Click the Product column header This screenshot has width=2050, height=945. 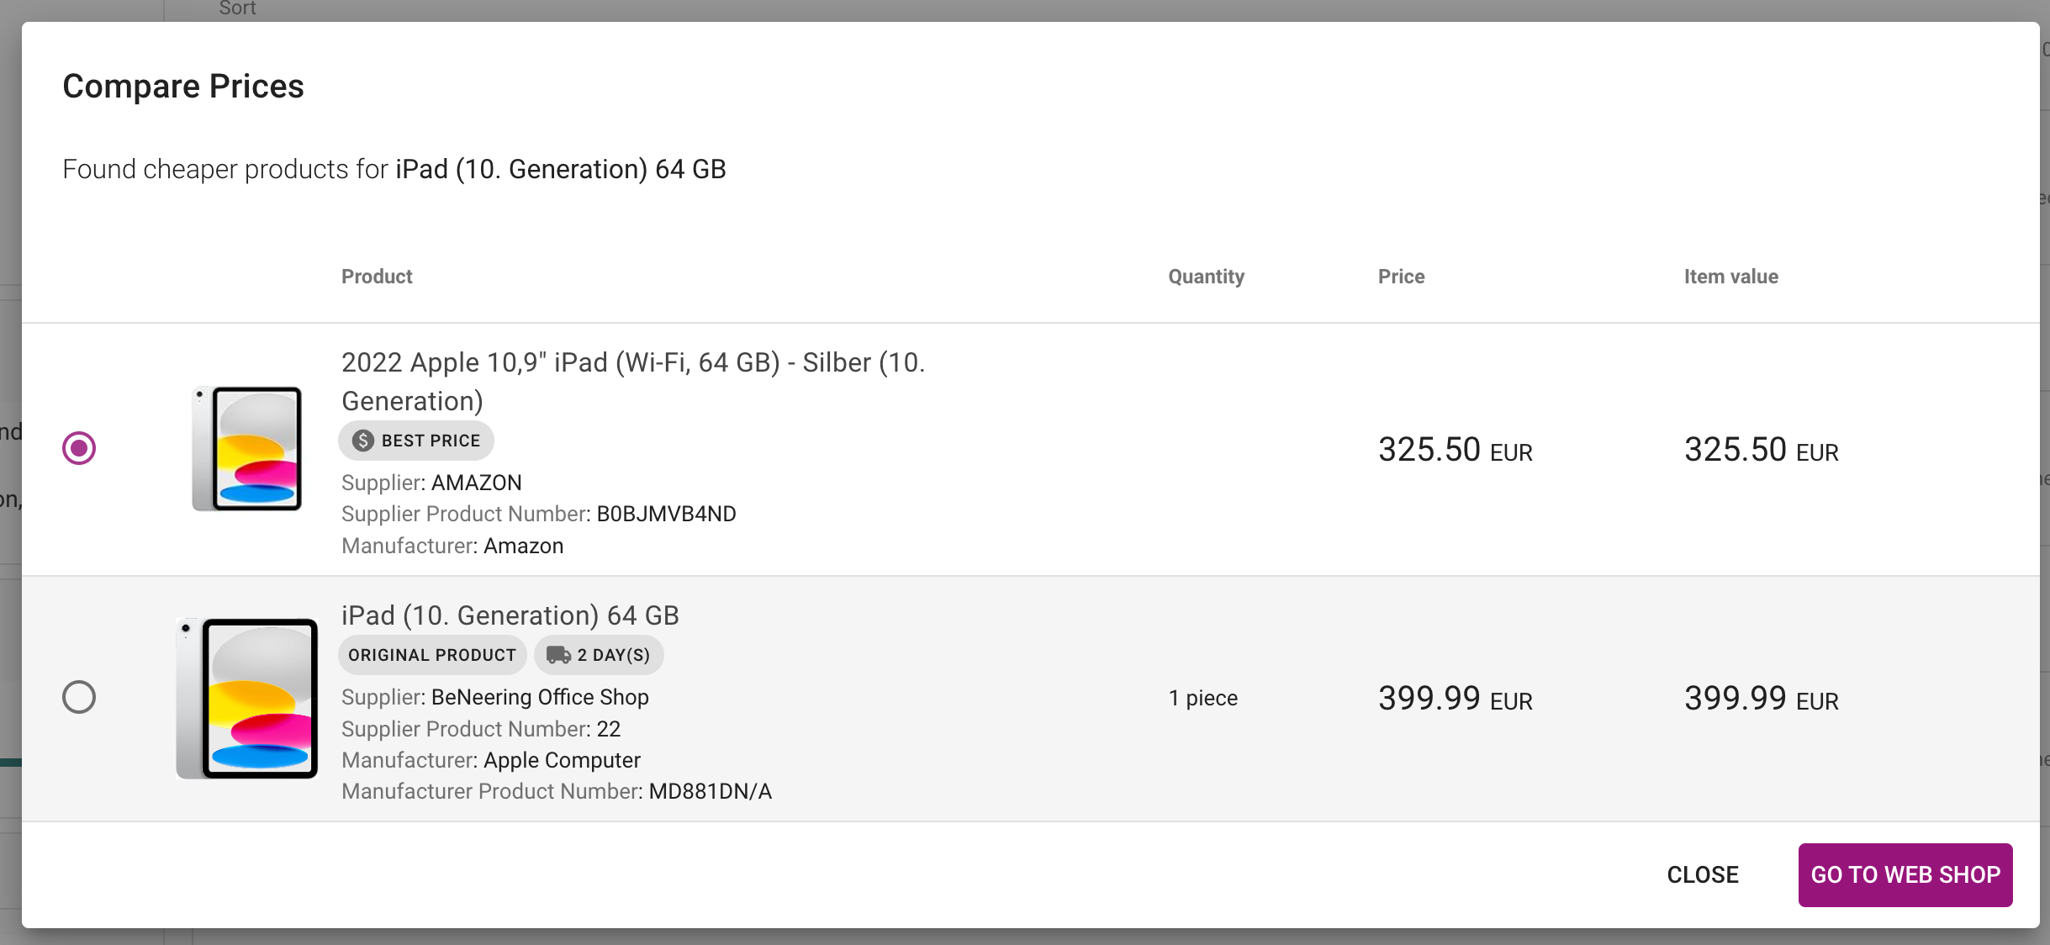(377, 277)
